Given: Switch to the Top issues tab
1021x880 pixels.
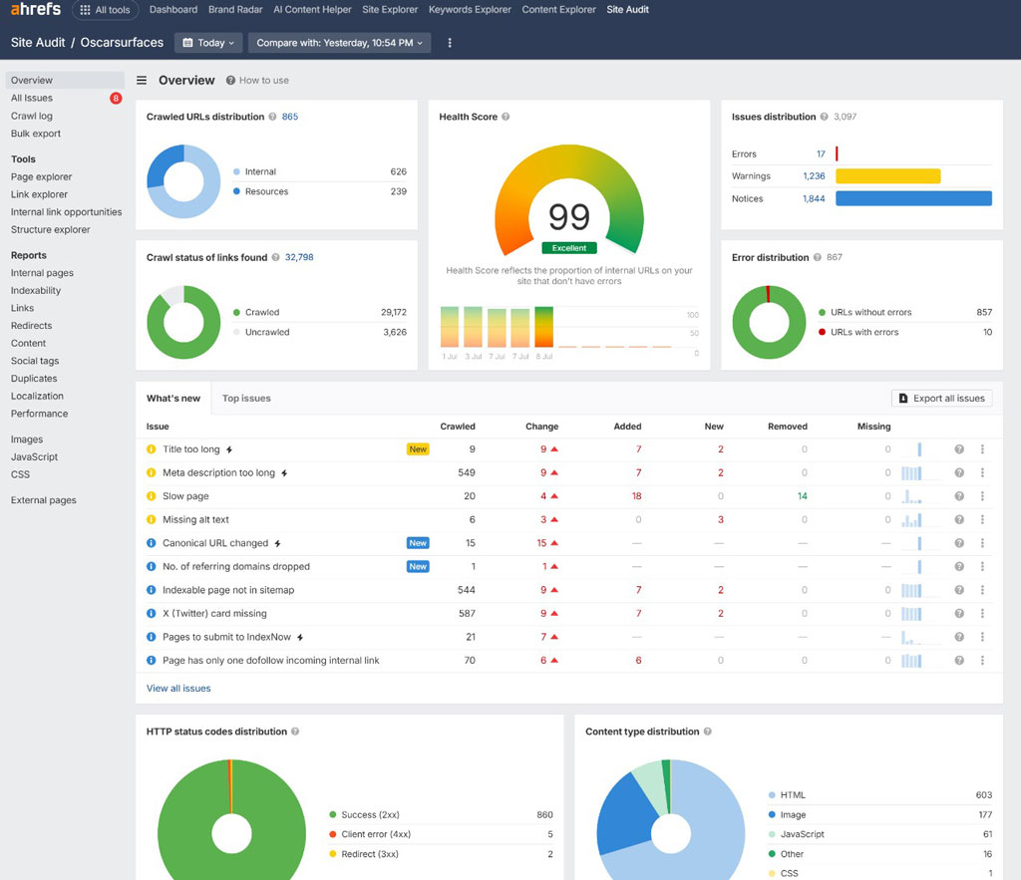Looking at the screenshot, I should 246,399.
